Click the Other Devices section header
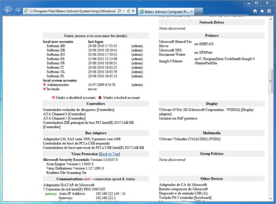 pyautogui.click(x=211, y=179)
